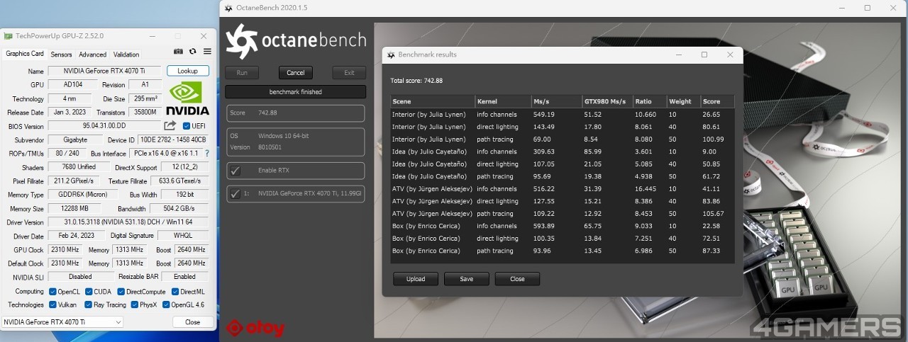Click the Device ID value field
This screenshot has height=342, width=908.
[172, 139]
